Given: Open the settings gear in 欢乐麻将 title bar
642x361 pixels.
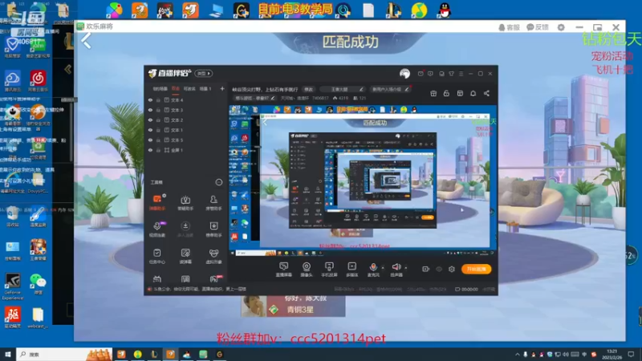Looking at the screenshot, I should point(561,27).
